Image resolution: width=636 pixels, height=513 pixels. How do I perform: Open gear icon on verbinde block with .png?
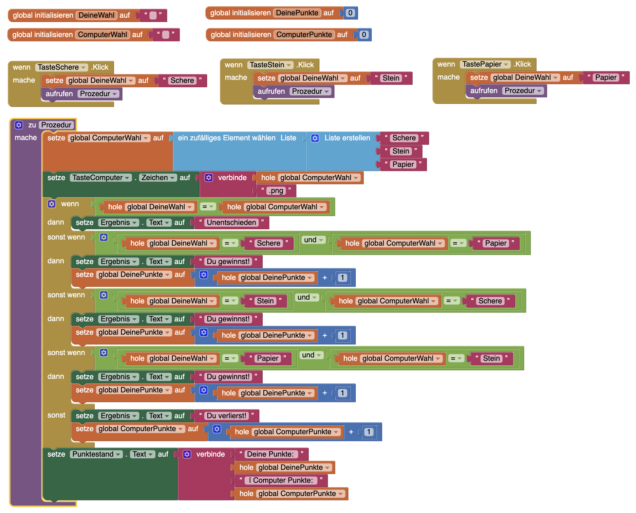pyautogui.click(x=209, y=178)
